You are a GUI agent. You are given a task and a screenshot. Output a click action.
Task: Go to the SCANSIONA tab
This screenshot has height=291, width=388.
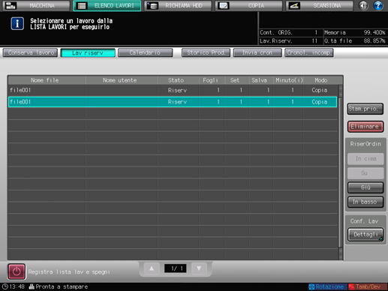(x=320, y=5)
